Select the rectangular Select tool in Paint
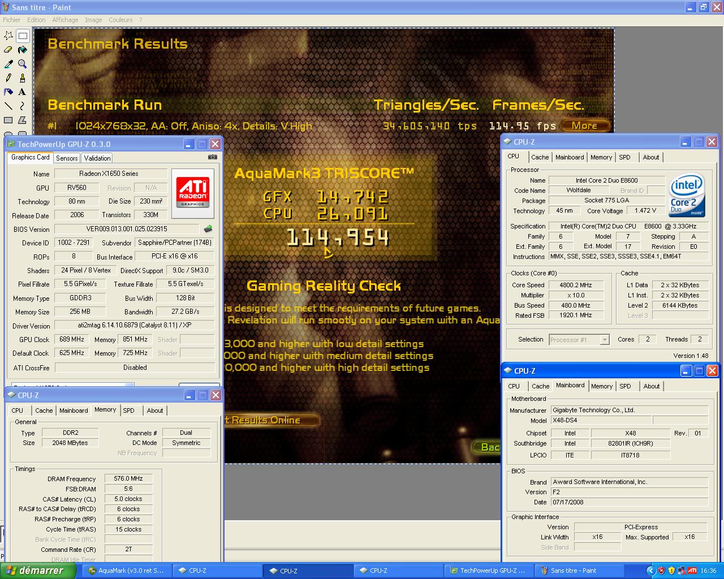Viewport: 724px width, 579px height. click(23, 36)
